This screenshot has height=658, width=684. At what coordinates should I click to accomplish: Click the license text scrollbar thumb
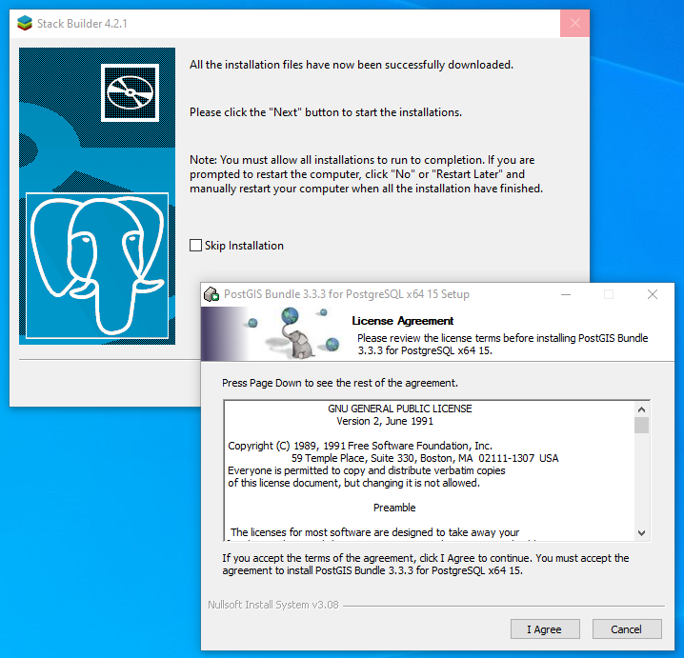click(x=641, y=425)
